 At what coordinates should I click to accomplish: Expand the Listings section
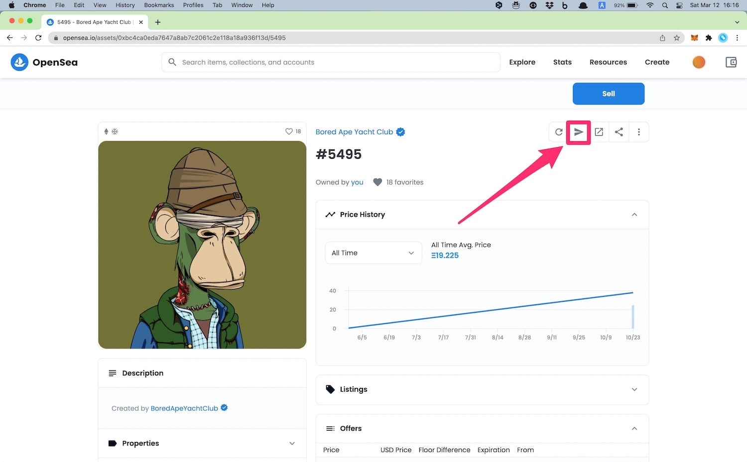point(634,389)
